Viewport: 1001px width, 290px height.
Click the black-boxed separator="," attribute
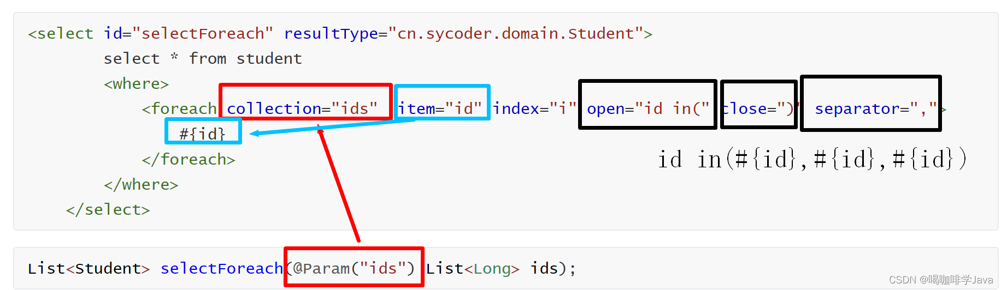[x=871, y=104]
